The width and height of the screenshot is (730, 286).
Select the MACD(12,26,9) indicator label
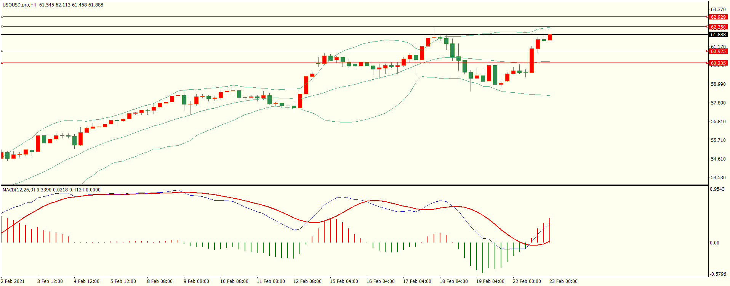coord(19,190)
